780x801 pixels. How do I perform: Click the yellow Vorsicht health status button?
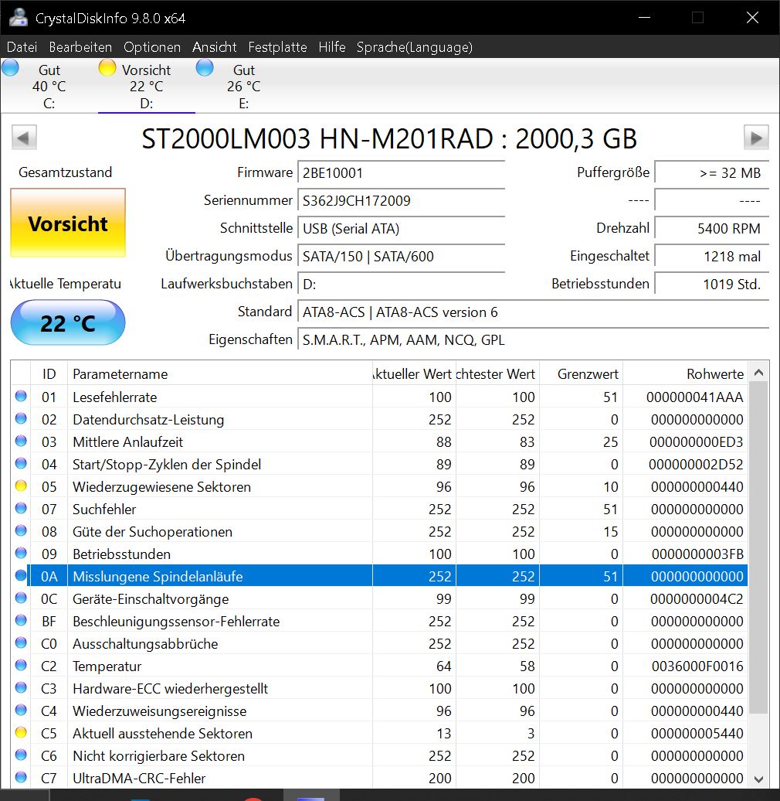pyautogui.click(x=68, y=223)
